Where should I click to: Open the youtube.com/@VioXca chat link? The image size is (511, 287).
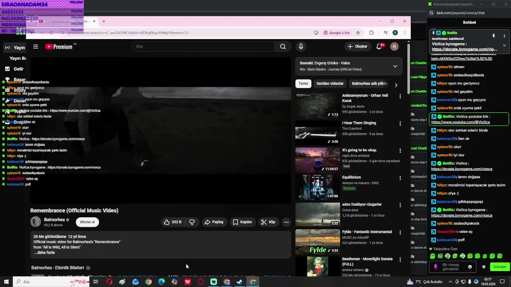coord(461,122)
